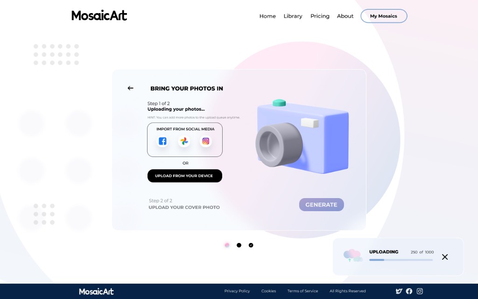The height and width of the screenshot is (299, 478).
Task: Open the Twitter link in footer
Action: pos(399,291)
